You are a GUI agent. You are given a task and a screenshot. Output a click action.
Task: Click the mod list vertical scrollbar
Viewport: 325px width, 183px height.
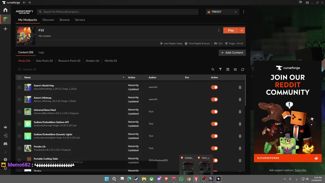point(245,90)
